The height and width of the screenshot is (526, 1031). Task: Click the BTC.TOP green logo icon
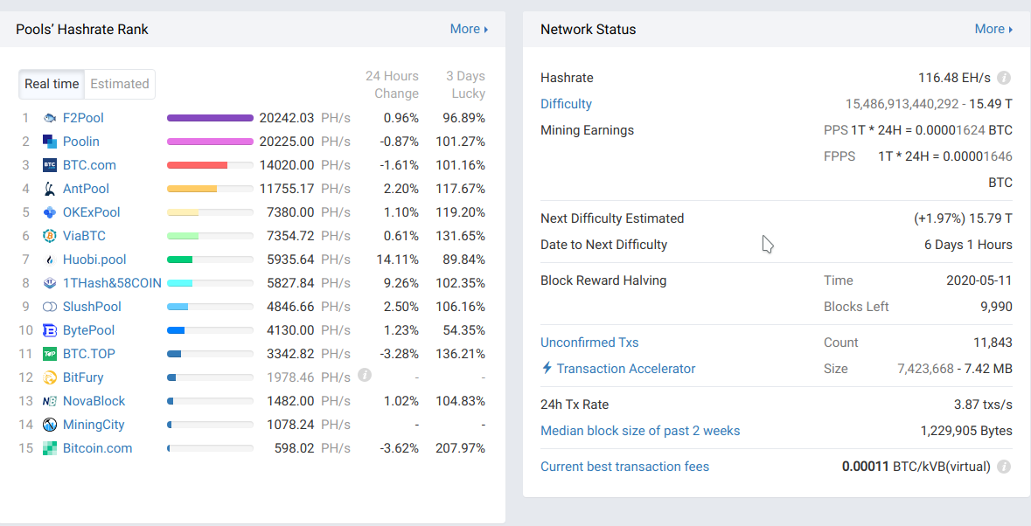tap(50, 354)
